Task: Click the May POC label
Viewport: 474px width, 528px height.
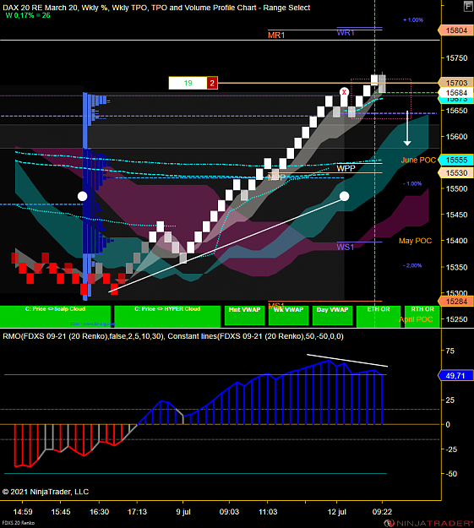Action: (x=415, y=241)
